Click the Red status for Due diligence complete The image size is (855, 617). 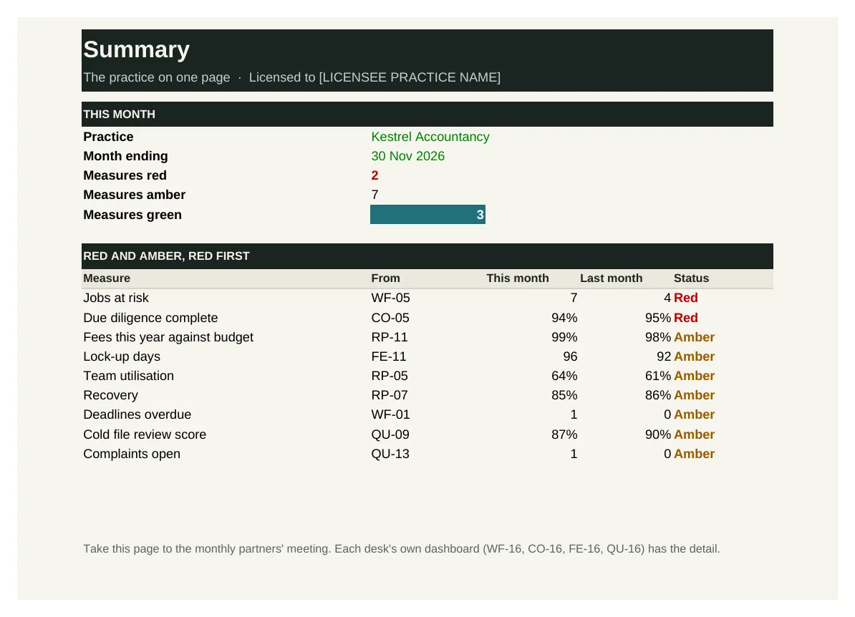point(686,318)
